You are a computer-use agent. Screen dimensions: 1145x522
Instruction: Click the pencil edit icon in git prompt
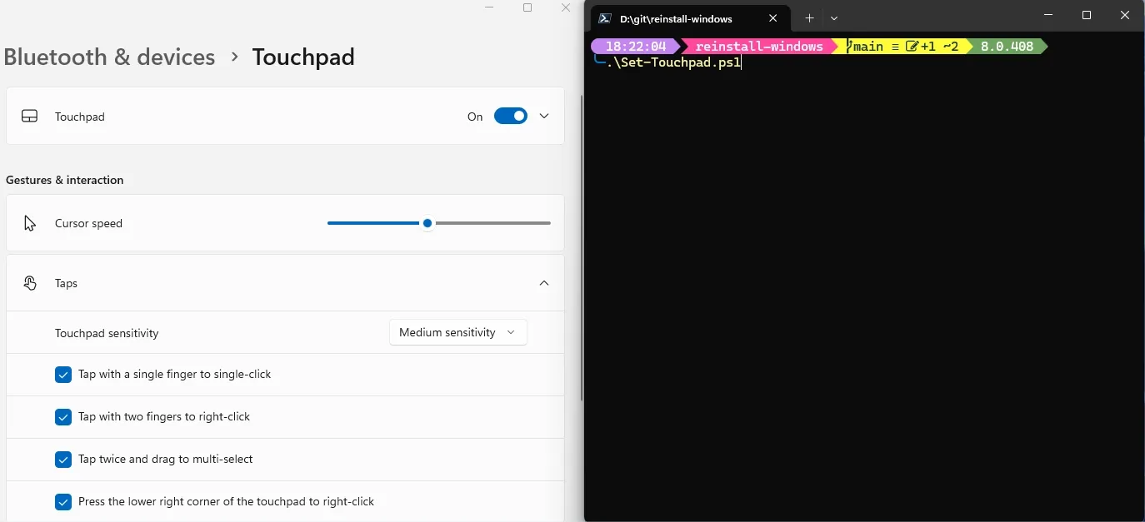point(912,47)
